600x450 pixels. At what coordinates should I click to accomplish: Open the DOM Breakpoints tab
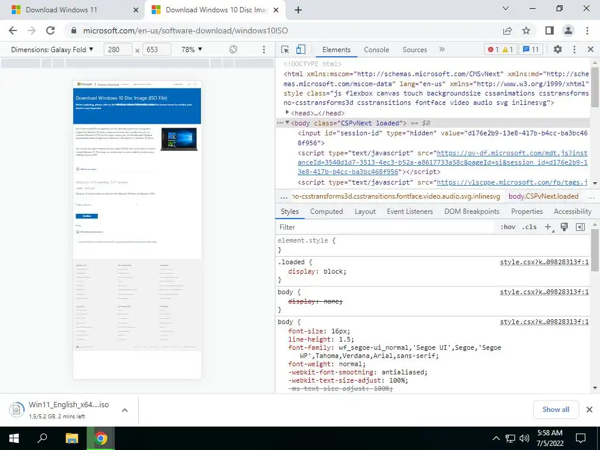(x=472, y=211)
